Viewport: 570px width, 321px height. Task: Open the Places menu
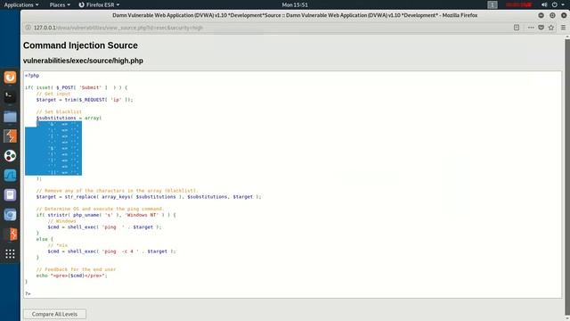tap(60, 4)
